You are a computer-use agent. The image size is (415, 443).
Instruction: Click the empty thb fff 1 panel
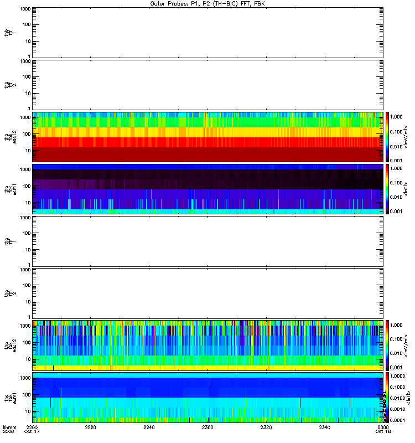pyautogui.click(x=207, y=33)
